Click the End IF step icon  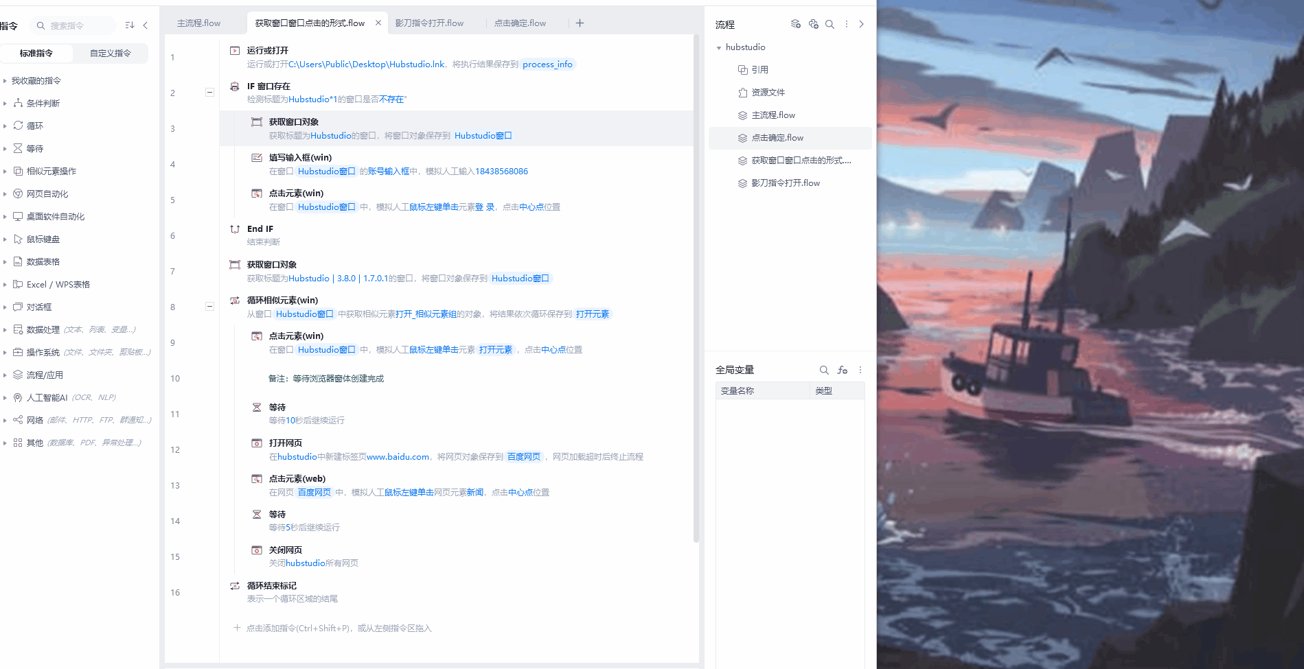[235, 229]
